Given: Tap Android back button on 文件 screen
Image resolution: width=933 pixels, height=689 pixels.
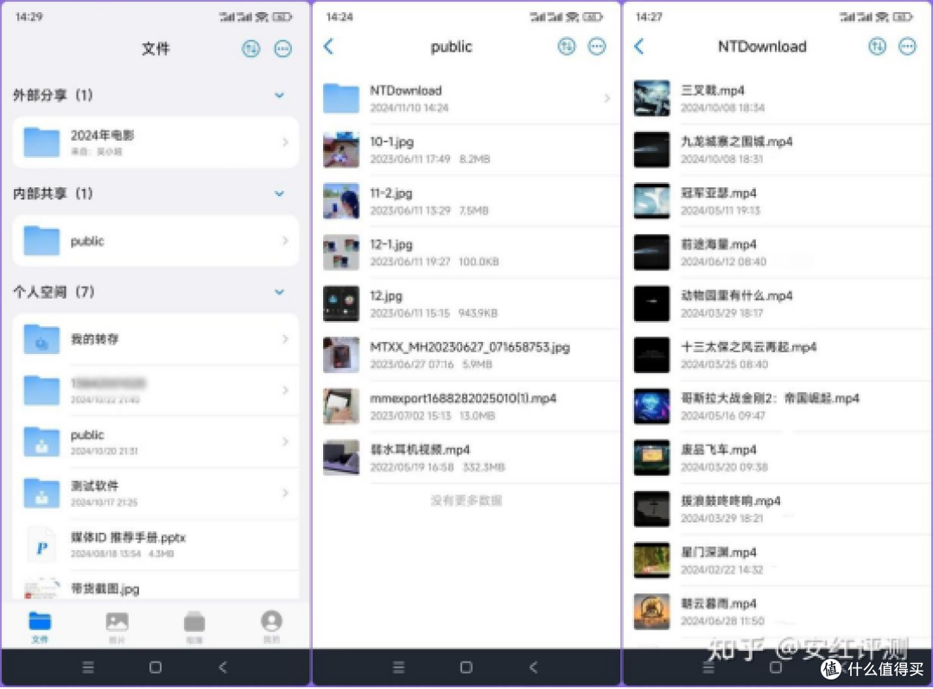Looking at the screenshot, I should [x=223, y=668].
